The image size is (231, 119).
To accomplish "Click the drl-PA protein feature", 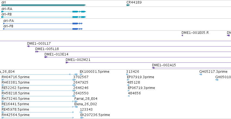I will pyautogui.click(x=43, y=24).
